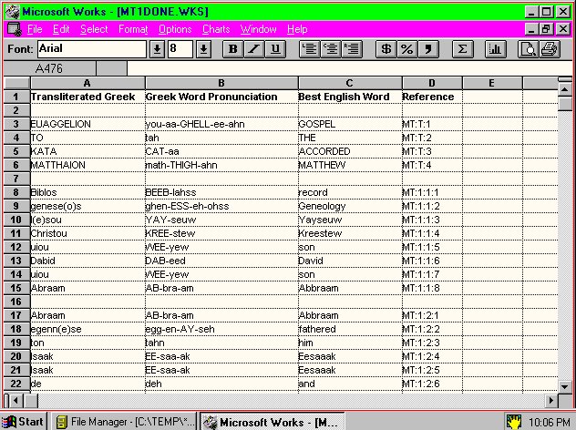Select row 22 header
The width and height of the screenshot is (576, 430).
pos(16,384)
